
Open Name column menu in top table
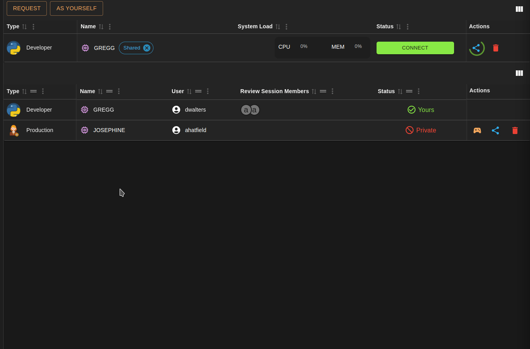(x=110, y=27)
